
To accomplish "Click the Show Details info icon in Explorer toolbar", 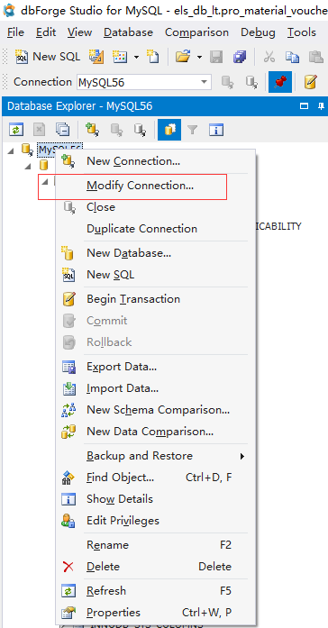I will point(216,130).
